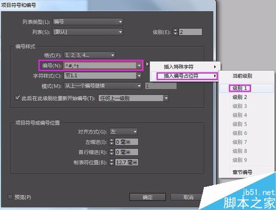
Task: Open the 列表类型 dropdown
Action: point(88,21)
